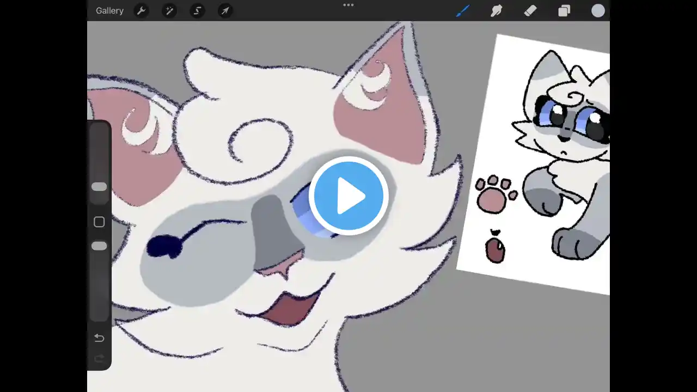The width and height of the screenshot is (697, 392).
Task: Open the Gallery view
Action: 109,11
